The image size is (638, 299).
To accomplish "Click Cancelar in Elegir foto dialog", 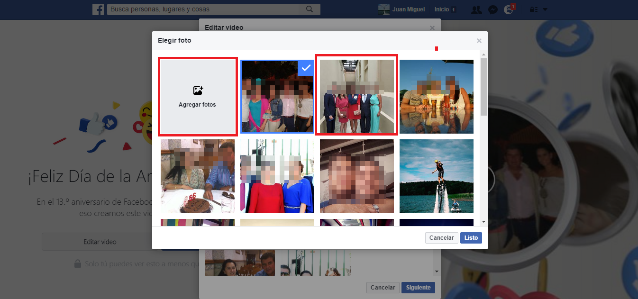I will click(441, 238).
